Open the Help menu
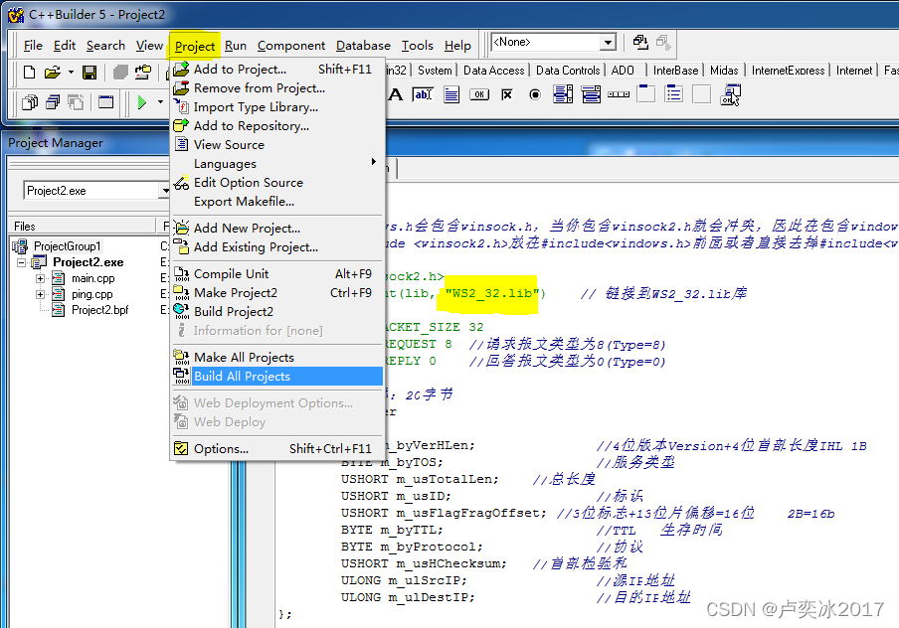This screenshot has width=899, height=628. click(x=457, y=46)
